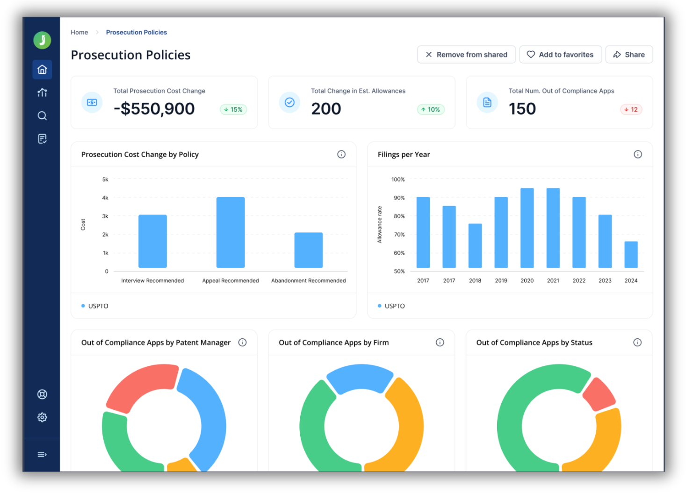Toggle Add to favorites for this dashboard
This screenshot has height=493, width=693.
pyautogui.click(x=560, y=54)
